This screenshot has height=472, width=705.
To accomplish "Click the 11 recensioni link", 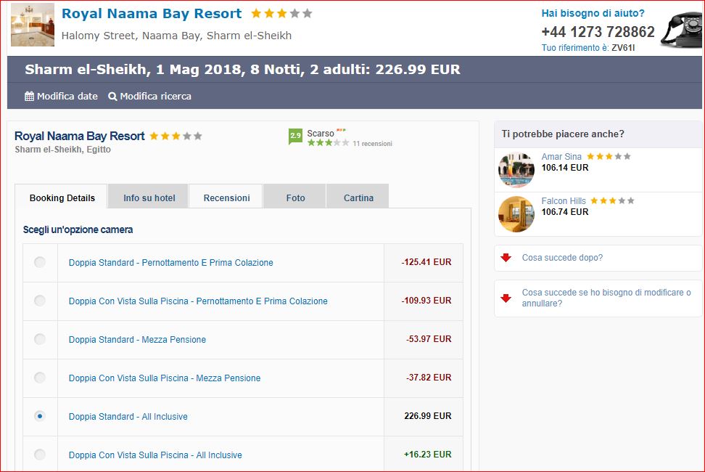I will coord(372,144).
